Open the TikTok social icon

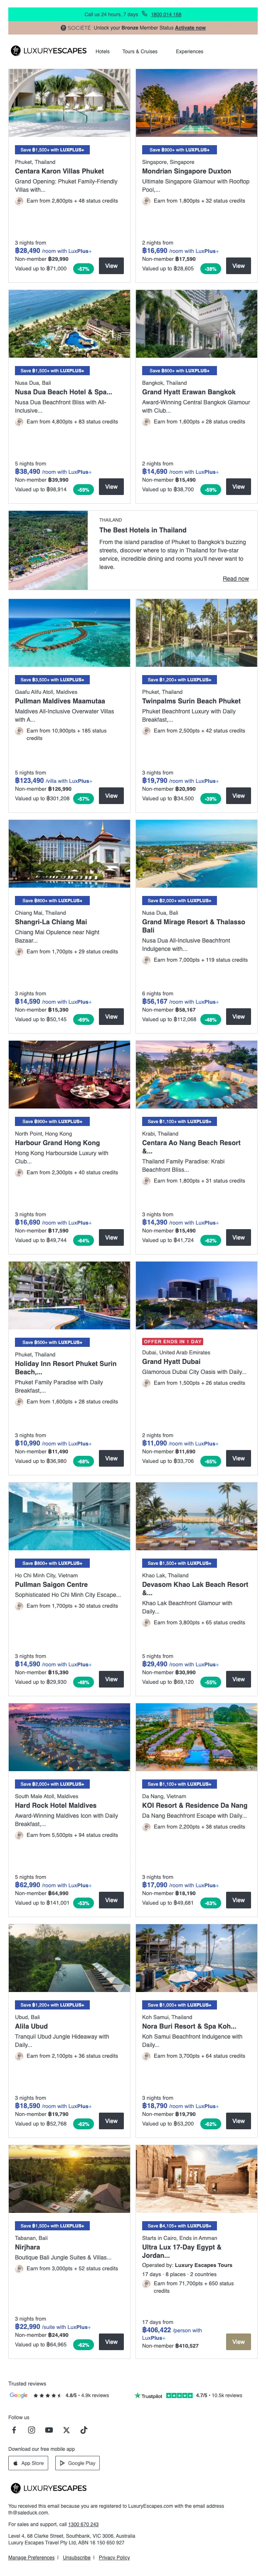83,2430
